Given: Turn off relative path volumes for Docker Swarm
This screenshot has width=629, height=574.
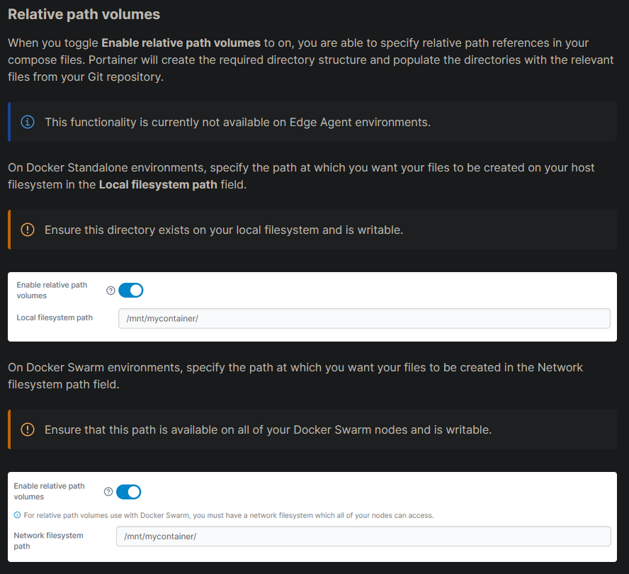Looking at the screenshot, I should coord(128,491).
